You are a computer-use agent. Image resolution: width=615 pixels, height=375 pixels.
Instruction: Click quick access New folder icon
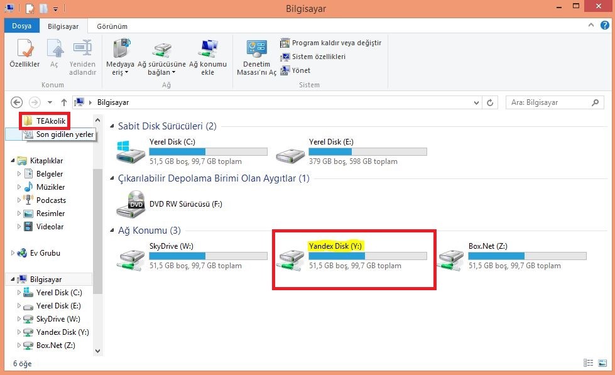[43, 8]
